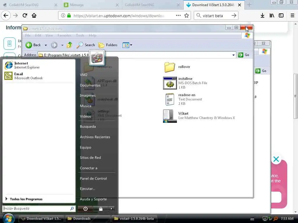Click the search go arrow in Firefox
The width and height of the screenshot is (298, 223).
pyautogui.click(x=234, y=16)
